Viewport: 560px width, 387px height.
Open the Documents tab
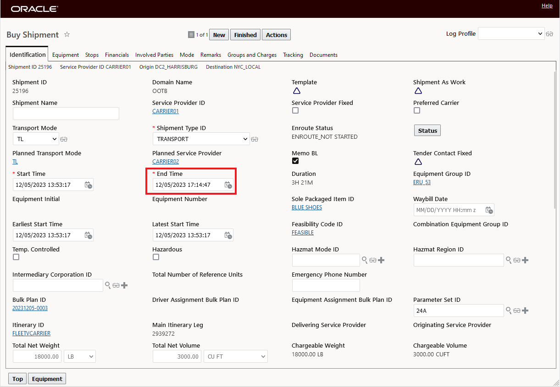pyautogui.click(x=323, y=55)
